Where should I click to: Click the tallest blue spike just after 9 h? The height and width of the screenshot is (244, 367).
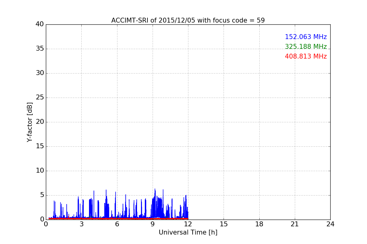tap(155, 203)
